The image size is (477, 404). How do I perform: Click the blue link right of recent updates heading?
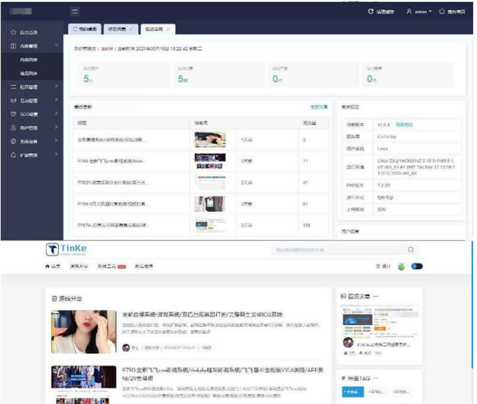(x=319, y=107)
